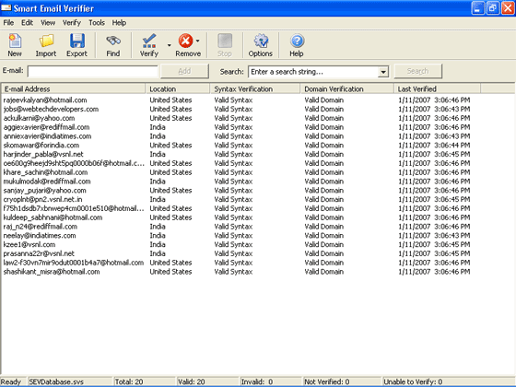Open the Tools menu
The width and height of the screenshot is (516, 387).
97,23
